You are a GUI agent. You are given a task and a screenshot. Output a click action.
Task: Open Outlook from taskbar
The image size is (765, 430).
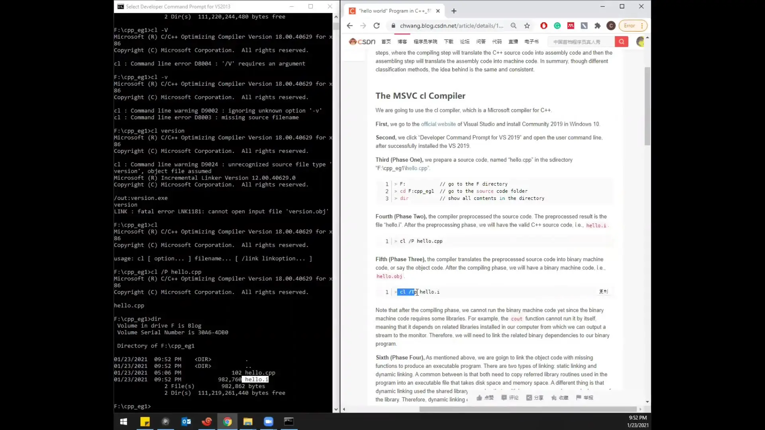click(186, 422)
